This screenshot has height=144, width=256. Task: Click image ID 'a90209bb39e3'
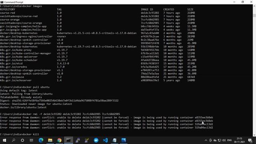click(x=150, y=80)
